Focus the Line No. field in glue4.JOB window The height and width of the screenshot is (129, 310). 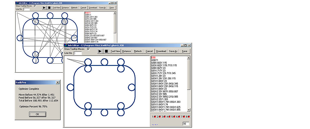pos(26,9)
